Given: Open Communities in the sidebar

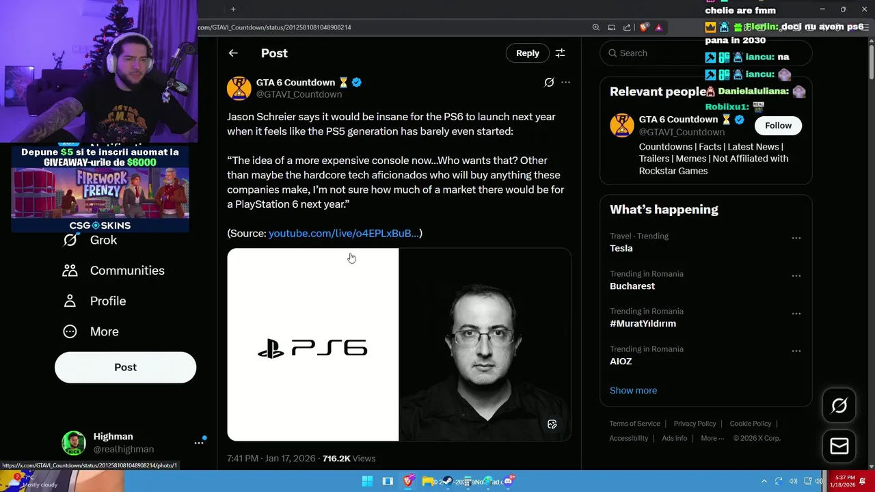Looking at the screenshot, I should click(x=113, y=271).
